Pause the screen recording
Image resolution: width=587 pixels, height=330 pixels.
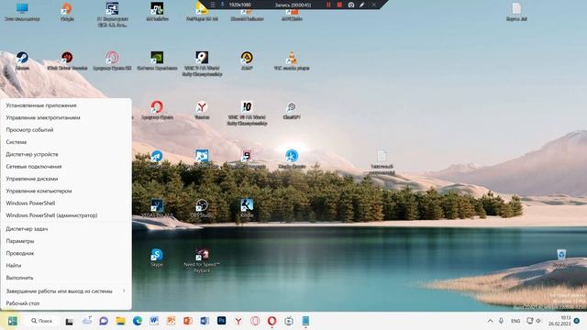[328, 5]
